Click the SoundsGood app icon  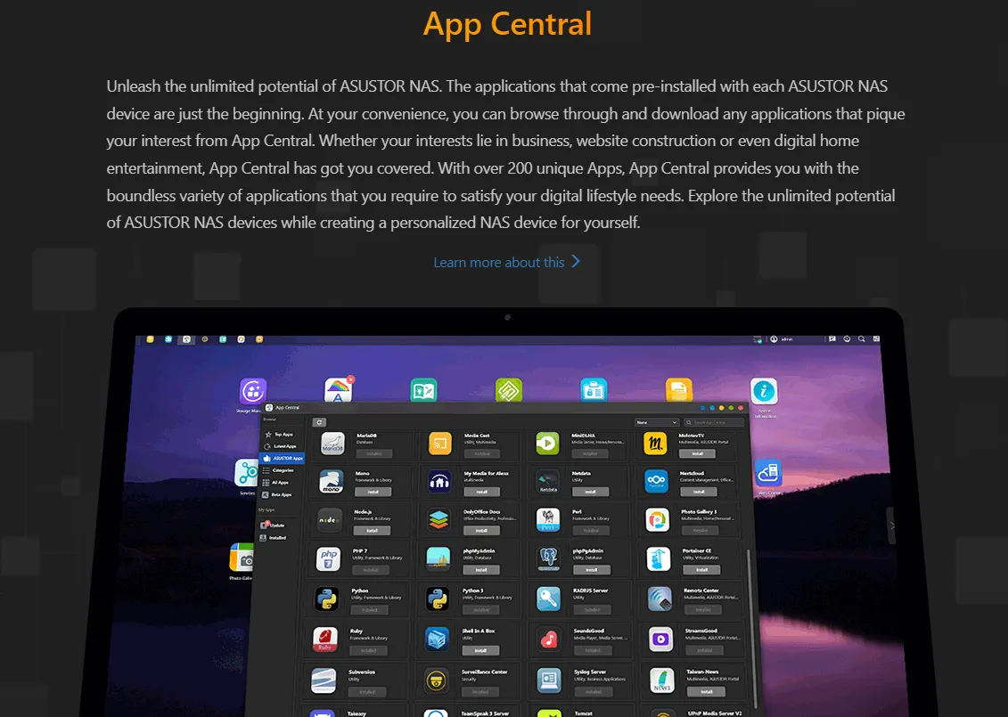(549, 640)
